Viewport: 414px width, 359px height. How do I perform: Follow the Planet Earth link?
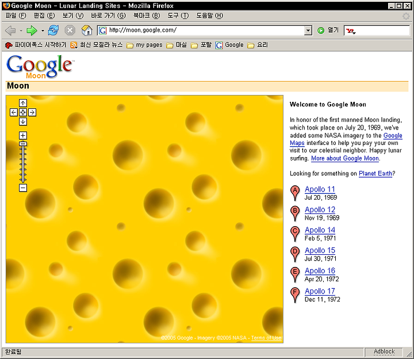(375, 174)
